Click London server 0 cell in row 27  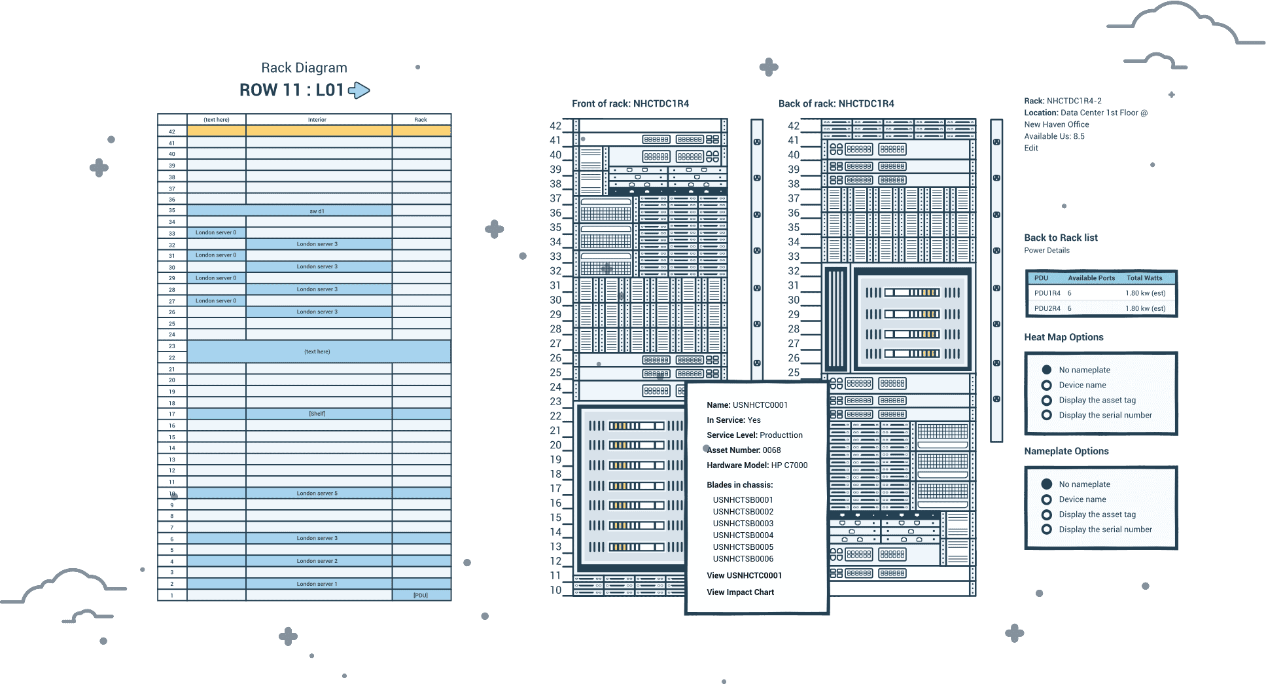217,300
